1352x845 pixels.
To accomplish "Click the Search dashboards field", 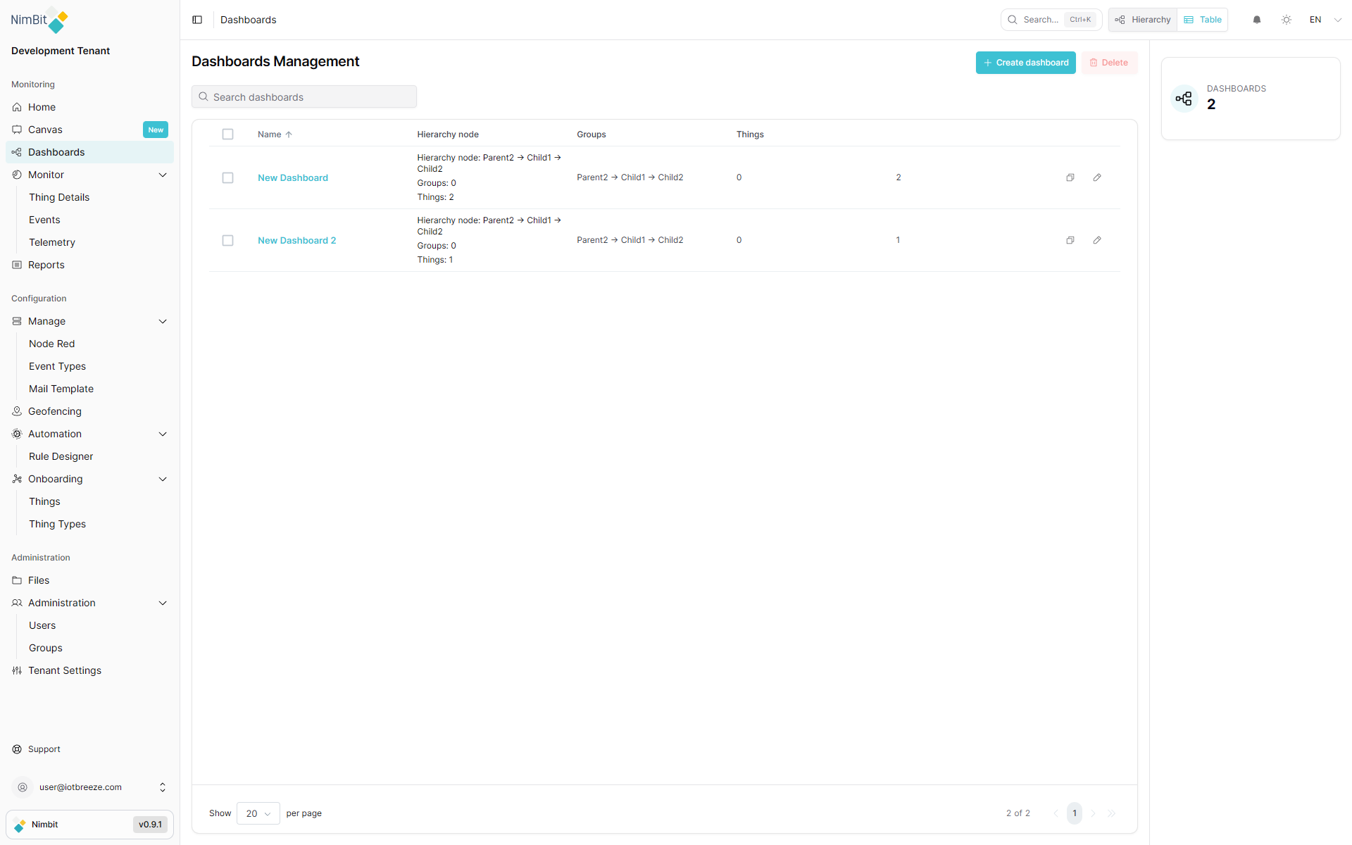I will coord(304,97).
